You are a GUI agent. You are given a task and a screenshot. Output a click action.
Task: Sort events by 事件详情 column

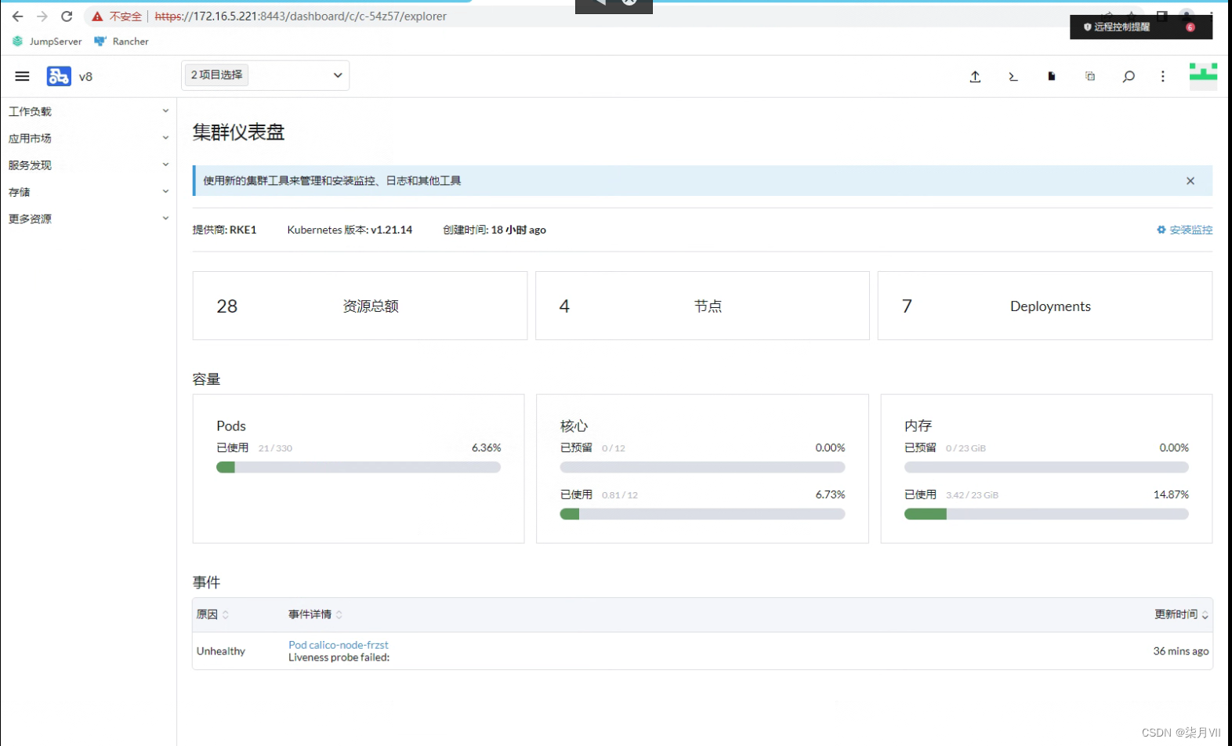tap(315, 614)
